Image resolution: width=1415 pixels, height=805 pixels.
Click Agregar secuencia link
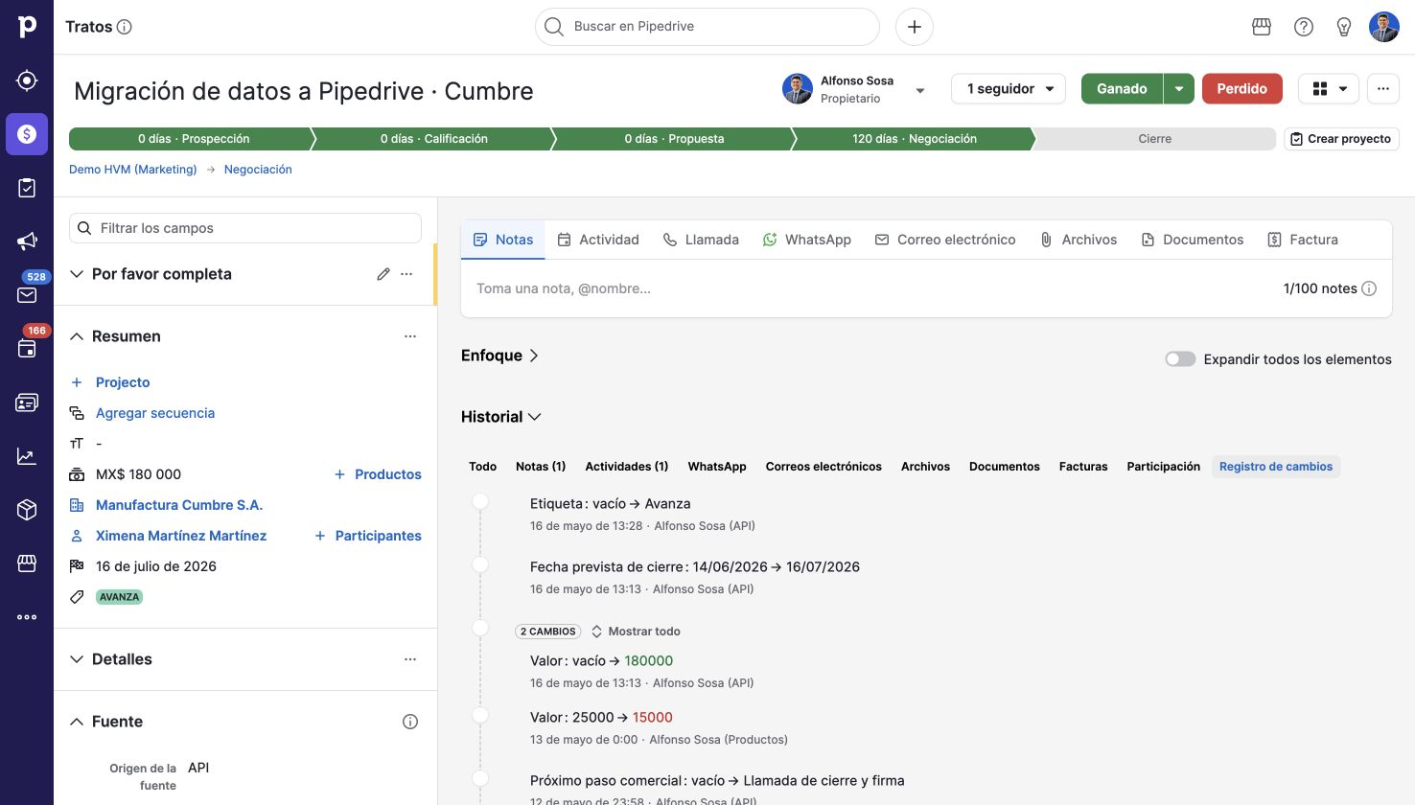click(155, 413)
